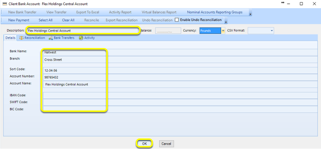Viewport: 321px width, 149px height.
Task: Click the Activity tab globe icon
Action: pyautogui.click(x=81, y=38)
